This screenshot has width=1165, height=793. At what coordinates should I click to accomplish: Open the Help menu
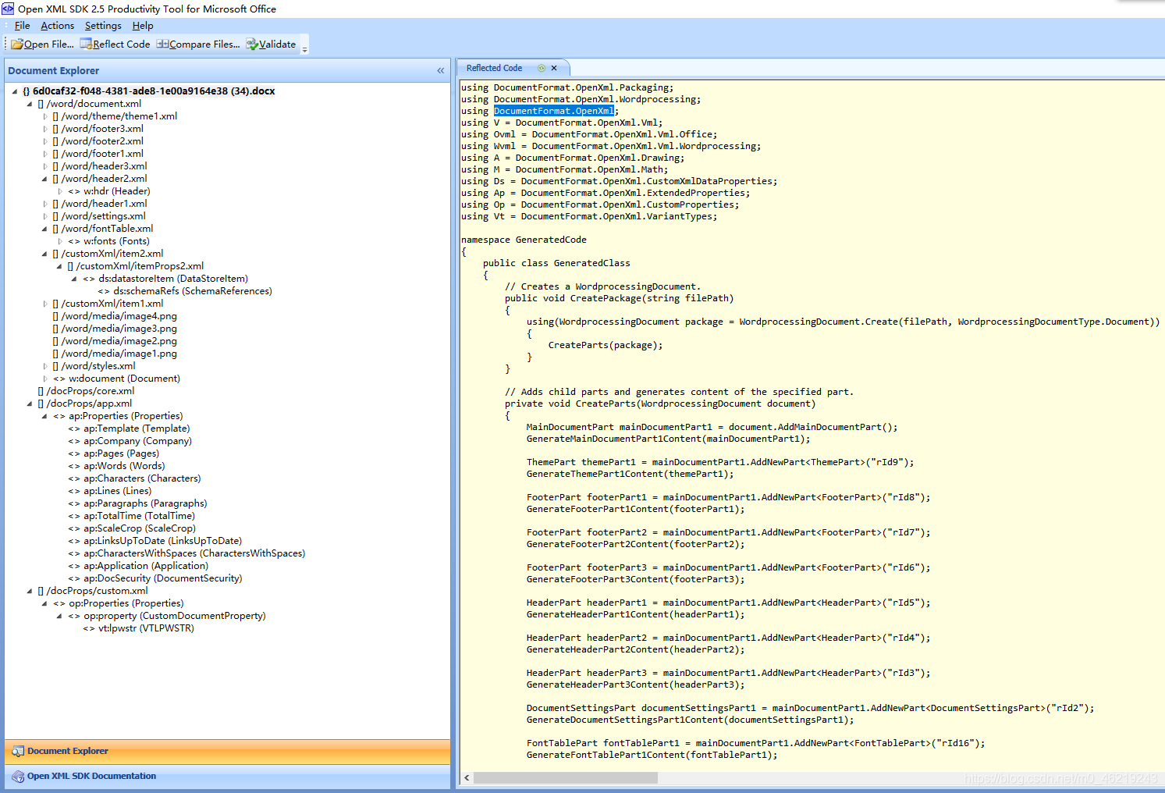143,26
